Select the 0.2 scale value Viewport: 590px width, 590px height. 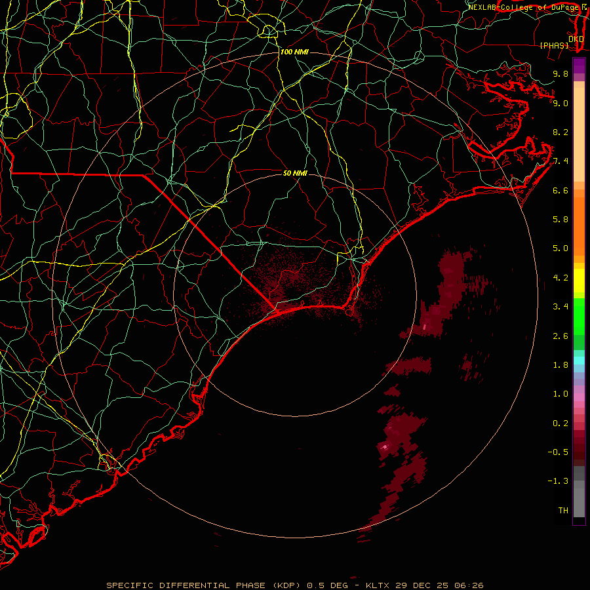coord(560,423)
